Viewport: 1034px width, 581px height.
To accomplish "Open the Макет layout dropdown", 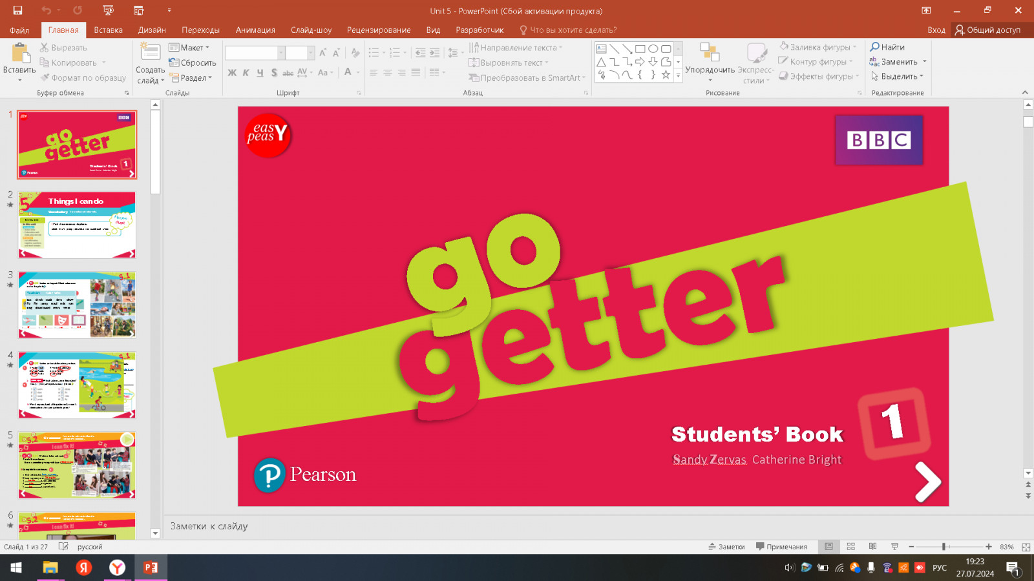I will [x=189, y=48].
